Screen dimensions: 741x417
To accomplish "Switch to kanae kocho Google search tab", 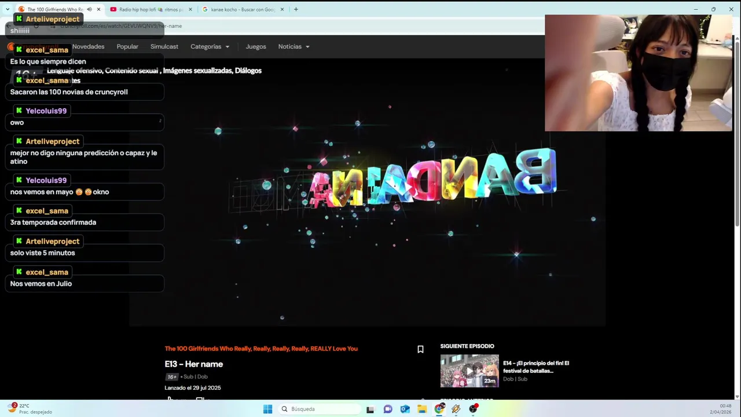I will click(x=242, y=9).
